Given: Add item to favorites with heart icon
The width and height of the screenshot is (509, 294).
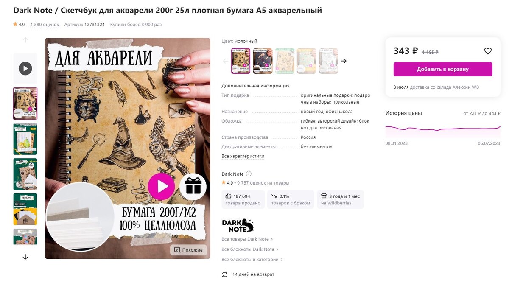Looking at the screenshot, I should [x=488, y=51].
